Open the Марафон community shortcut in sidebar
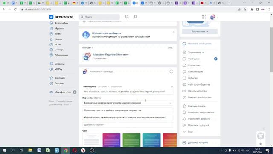273x154 pixels. tap(63, 92)
